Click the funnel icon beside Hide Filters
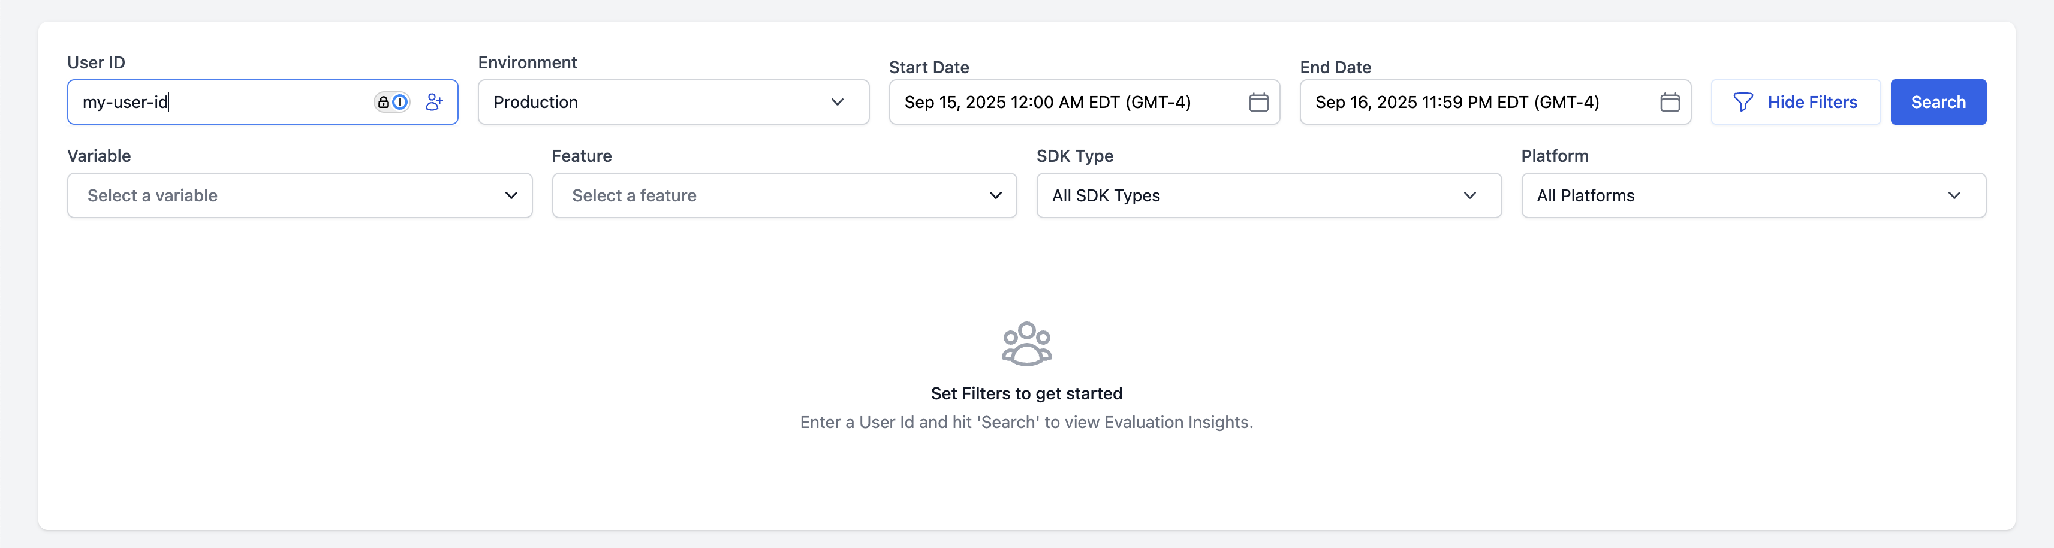The height and width of the screenshot is (548, 2054). 1743,102
